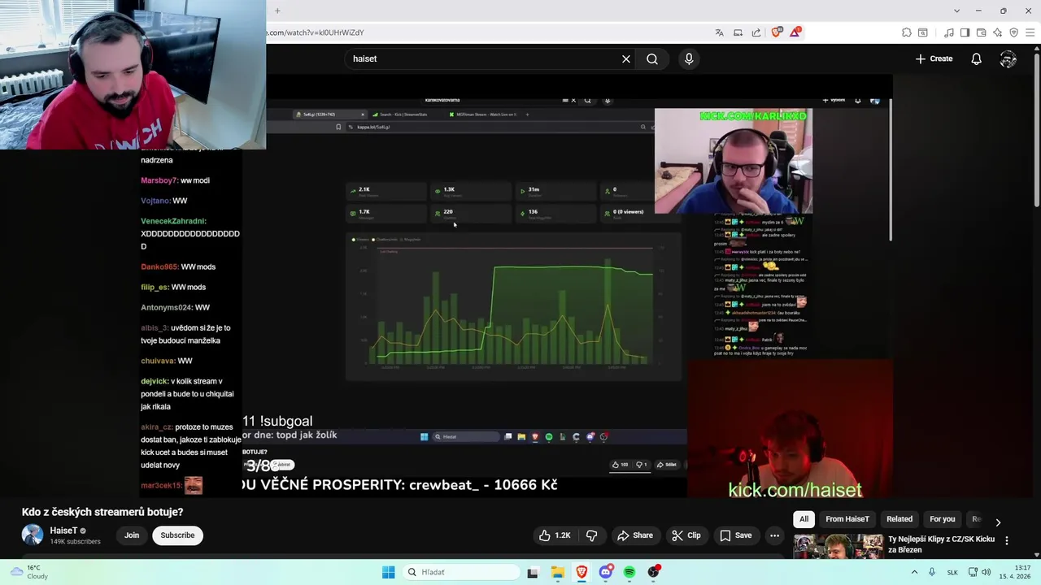
Task: Open the Brave Rewards triangle icon
Action: click(x=795, y=32)
